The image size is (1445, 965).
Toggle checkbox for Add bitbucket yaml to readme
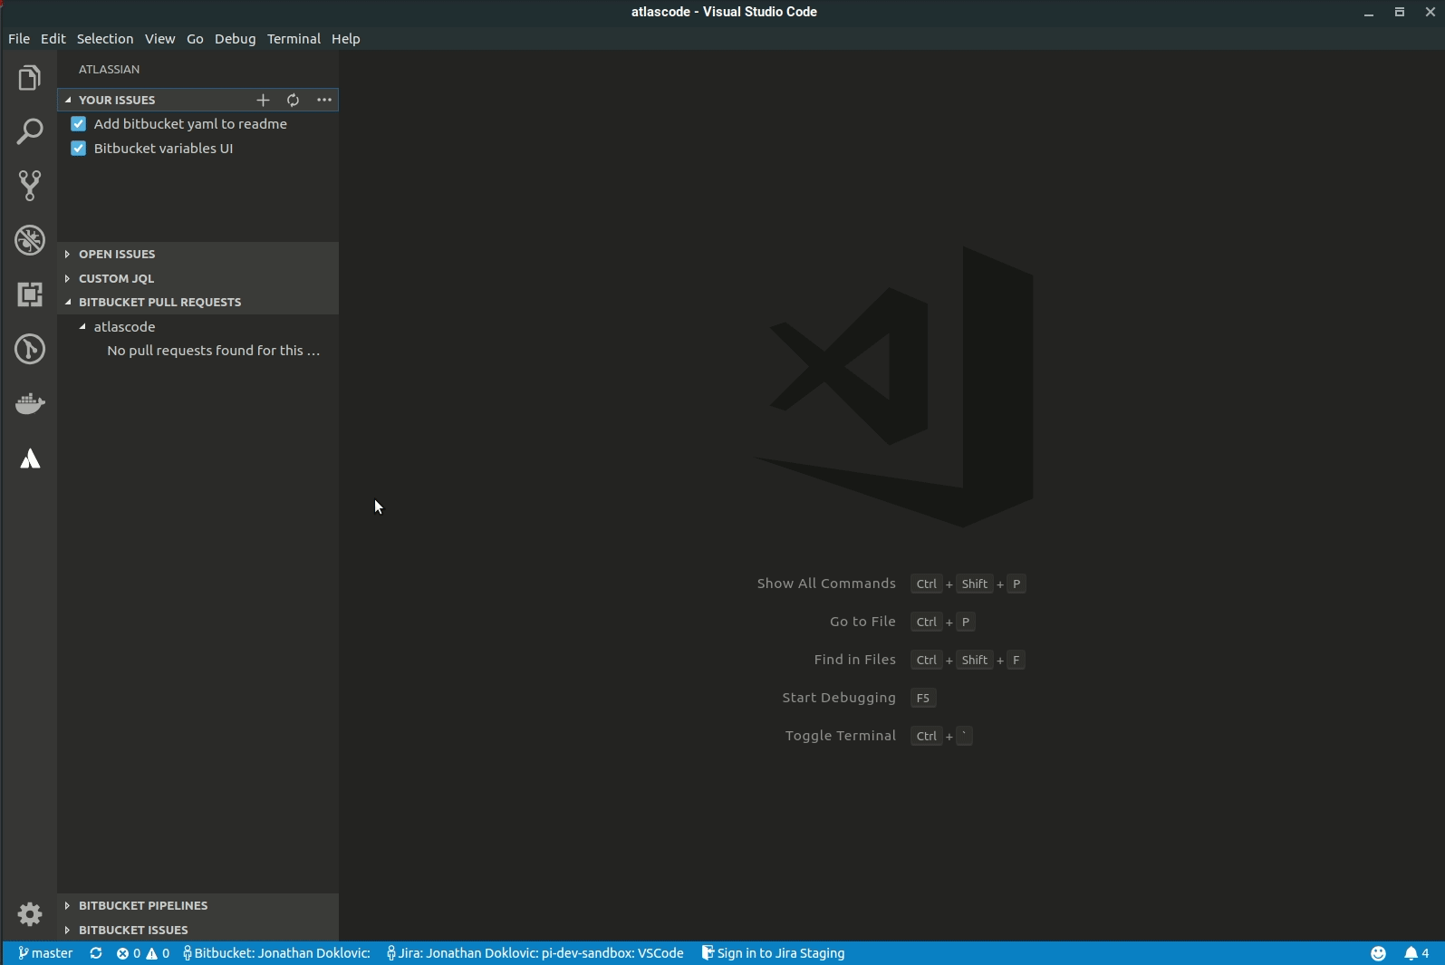(79, 124)
